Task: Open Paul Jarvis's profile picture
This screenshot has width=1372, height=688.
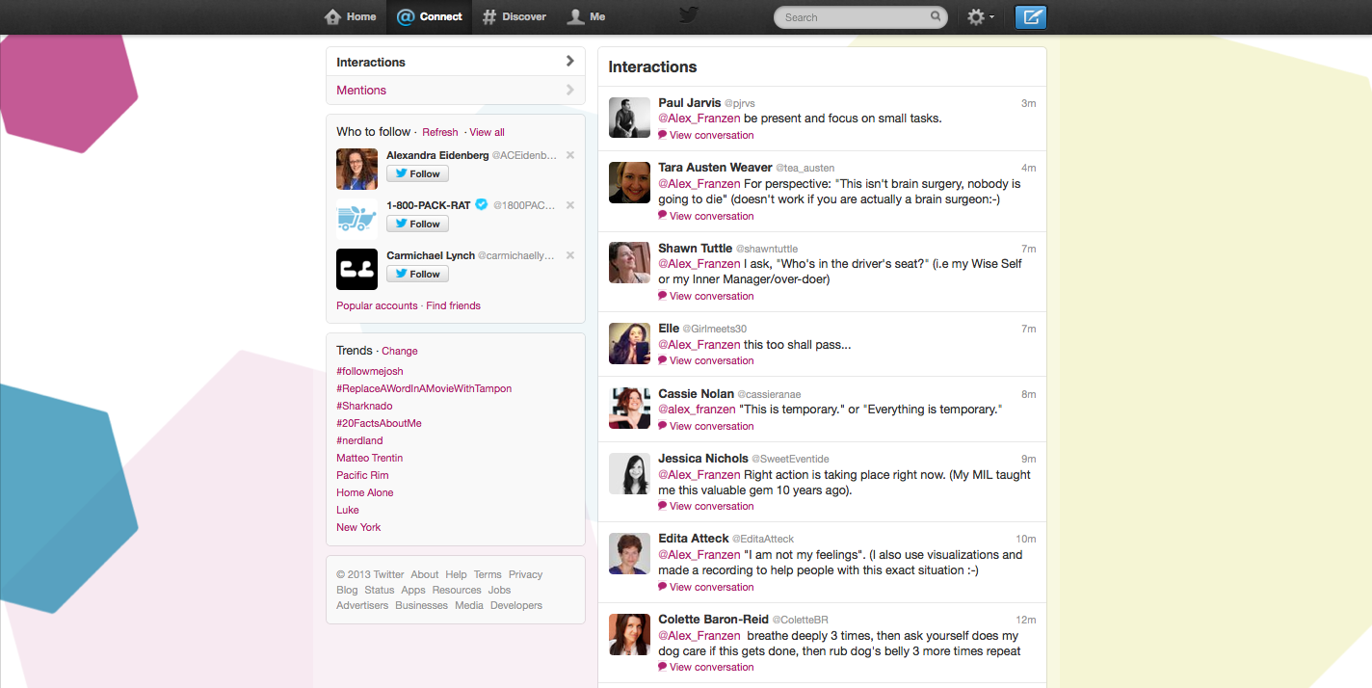Action: 629,118
